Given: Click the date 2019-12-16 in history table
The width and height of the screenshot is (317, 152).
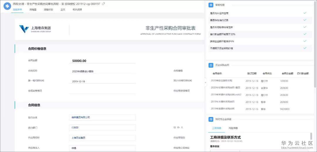Looking at the screenshot, I should (252, 109).
